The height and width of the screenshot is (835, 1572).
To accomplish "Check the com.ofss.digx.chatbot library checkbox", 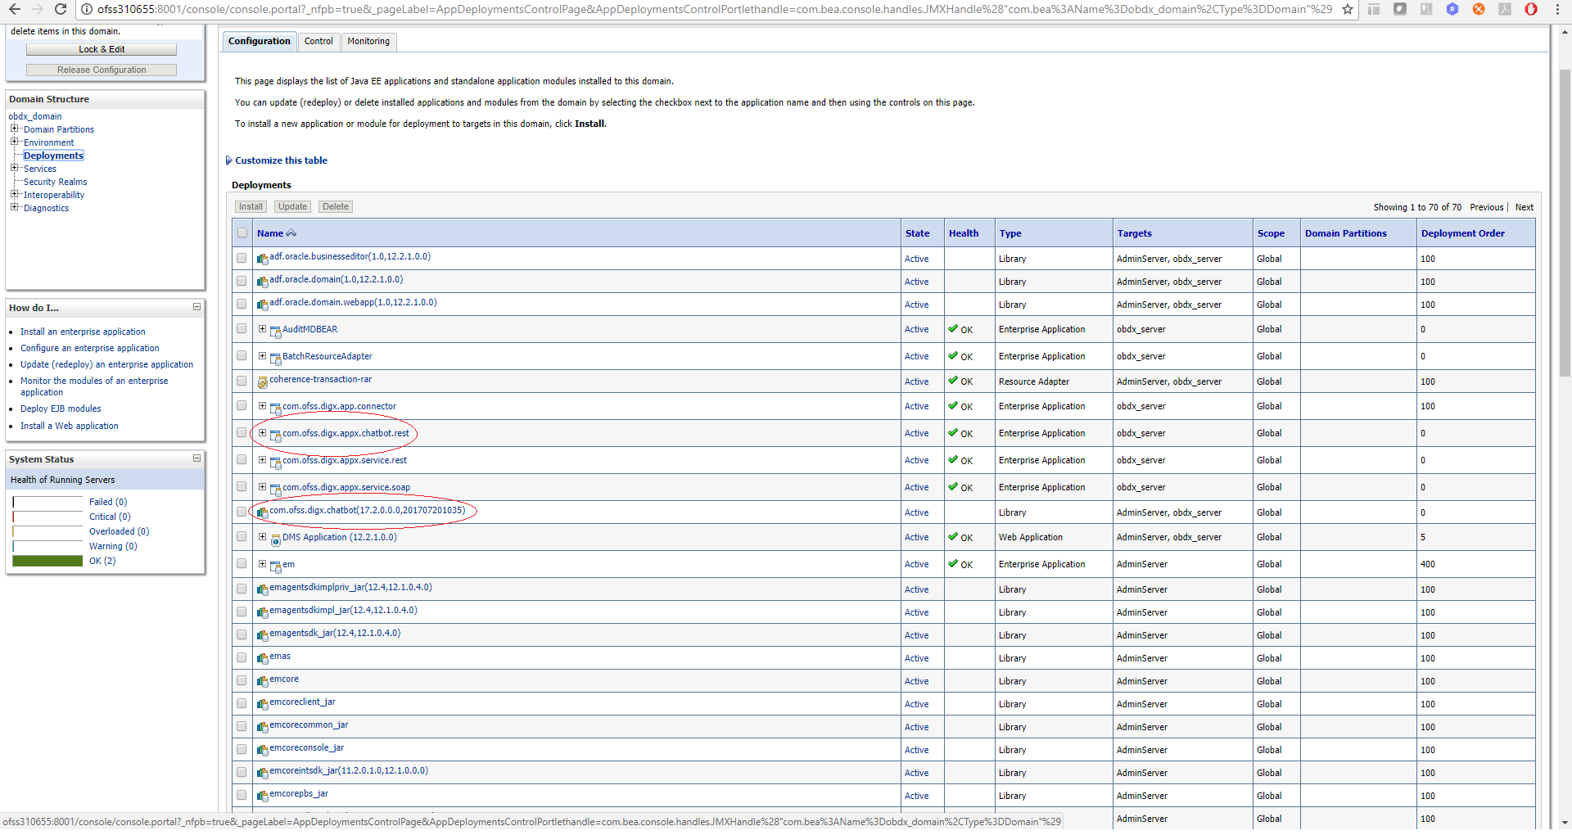I will (x=242, y=512).
